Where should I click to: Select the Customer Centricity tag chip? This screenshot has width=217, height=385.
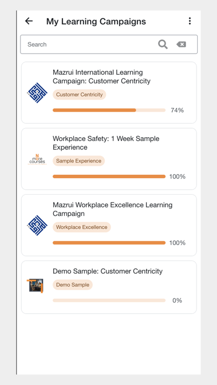(x=79, y=95)
